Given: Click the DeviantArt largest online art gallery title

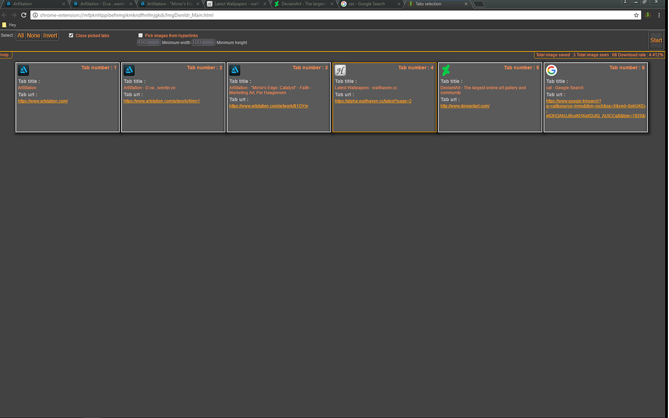Looking at the screenshot, I should 483,90.
